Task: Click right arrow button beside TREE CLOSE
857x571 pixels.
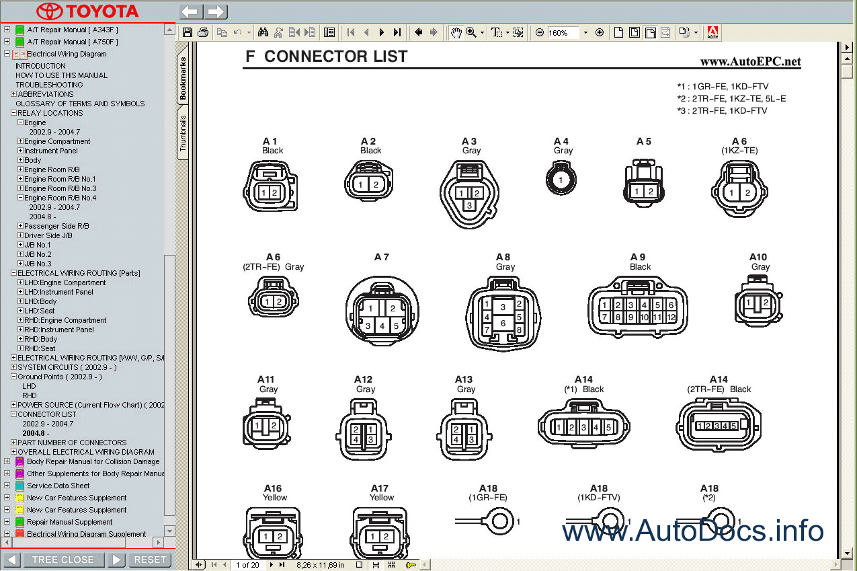Action: click(x=116, y=560)
